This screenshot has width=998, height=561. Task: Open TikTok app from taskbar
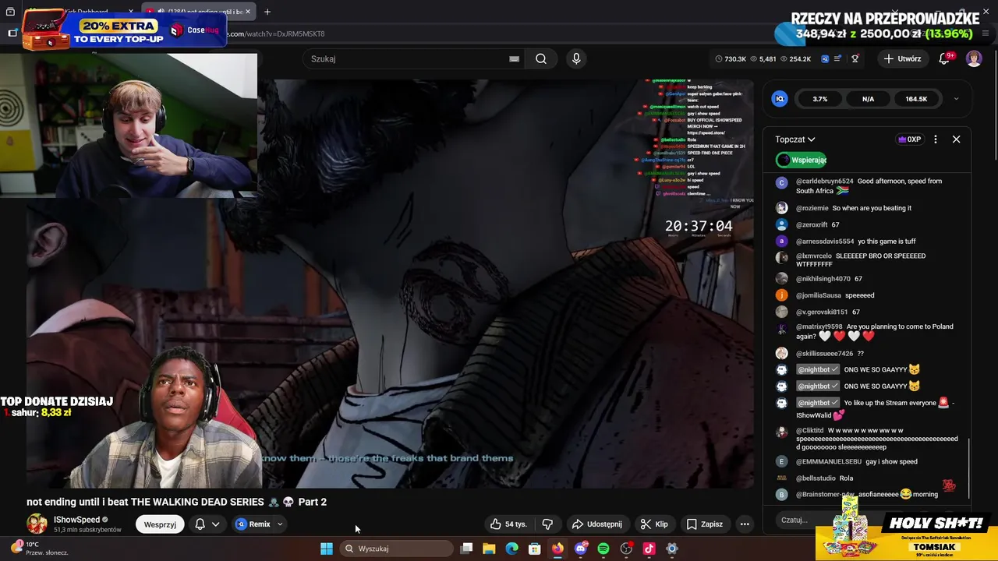(649, 549)
